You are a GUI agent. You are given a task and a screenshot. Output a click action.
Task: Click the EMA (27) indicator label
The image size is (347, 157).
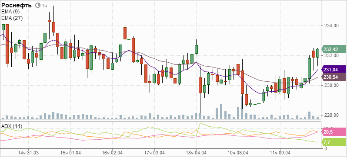click(12, 18)
